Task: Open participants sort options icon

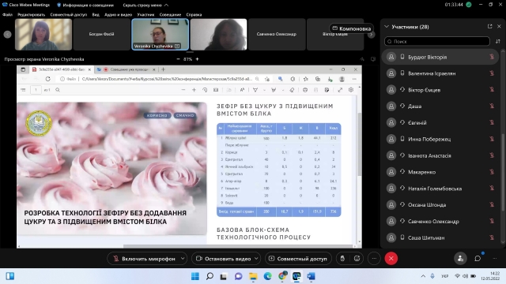Action: point(498,41)
